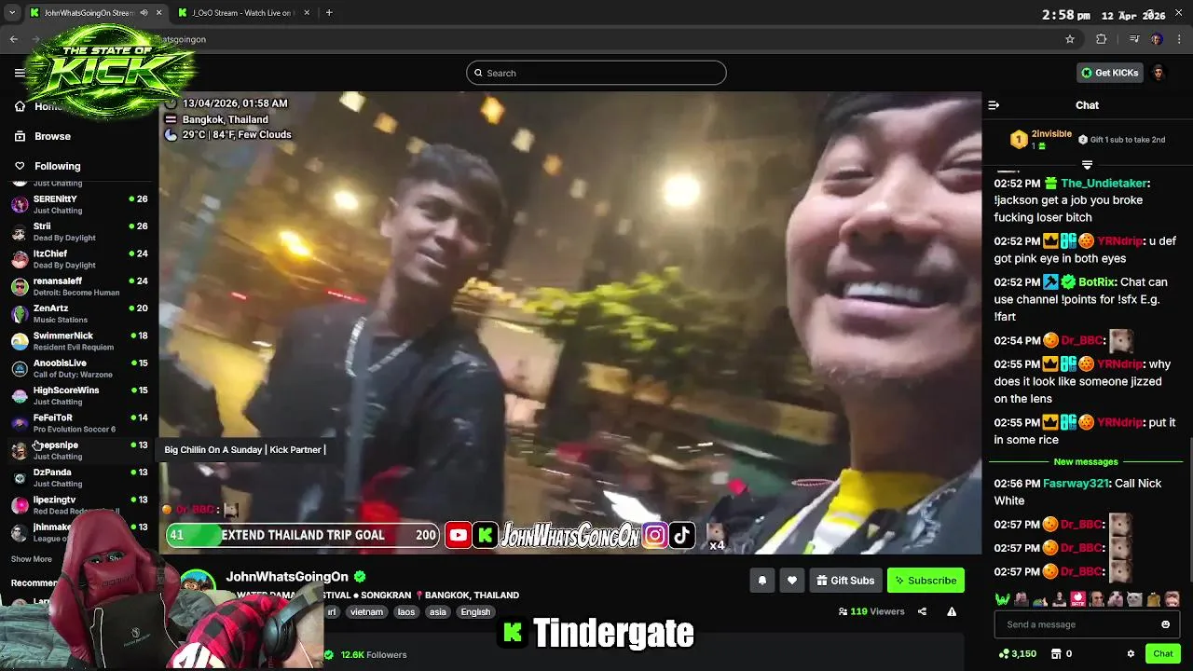Open HighScoreWins channel in Following list
Screen dimensions: 1193x671
pos(79,395)
